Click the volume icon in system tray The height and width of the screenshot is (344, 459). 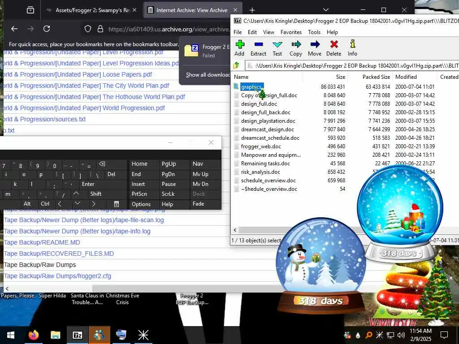click(401, 335)
